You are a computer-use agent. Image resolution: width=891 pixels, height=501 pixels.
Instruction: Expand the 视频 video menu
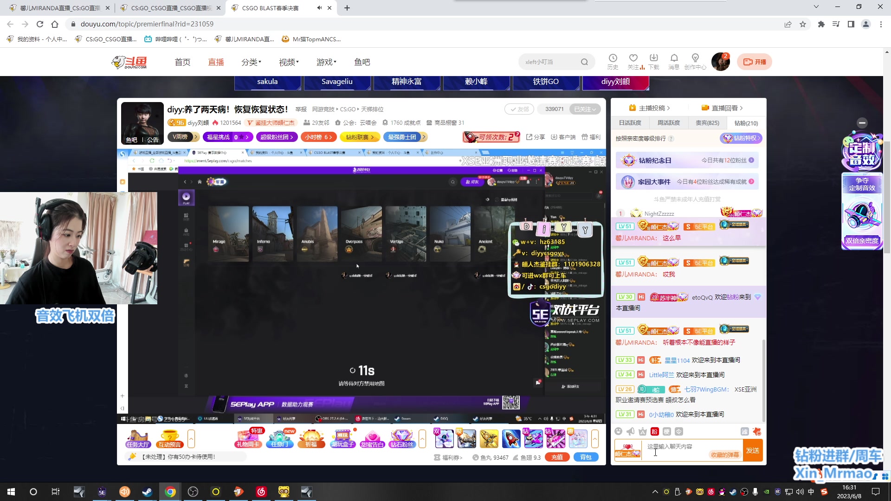[x=289, y=62]
